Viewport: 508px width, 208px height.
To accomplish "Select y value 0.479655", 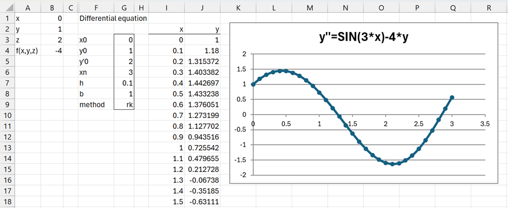I will [202, 159].
